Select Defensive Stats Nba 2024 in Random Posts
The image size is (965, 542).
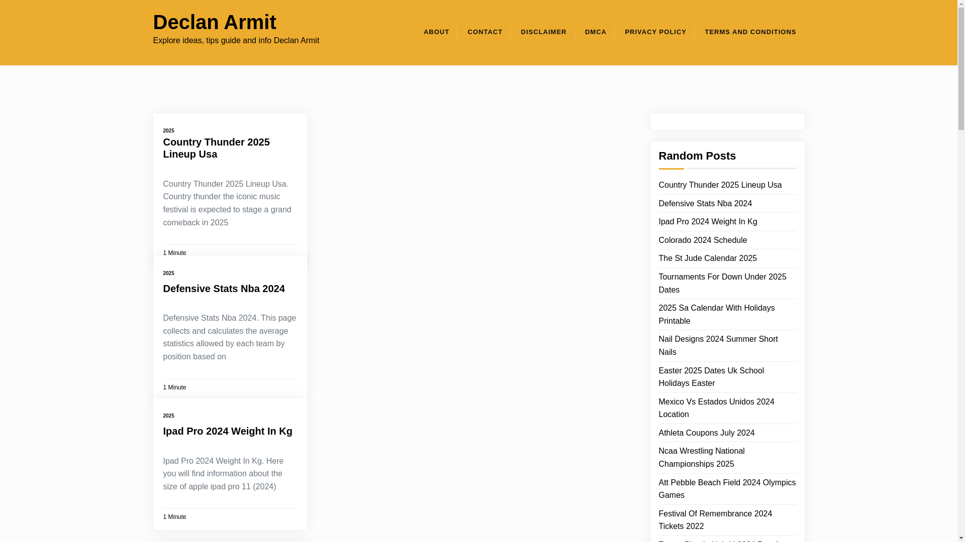pos(705,203)
